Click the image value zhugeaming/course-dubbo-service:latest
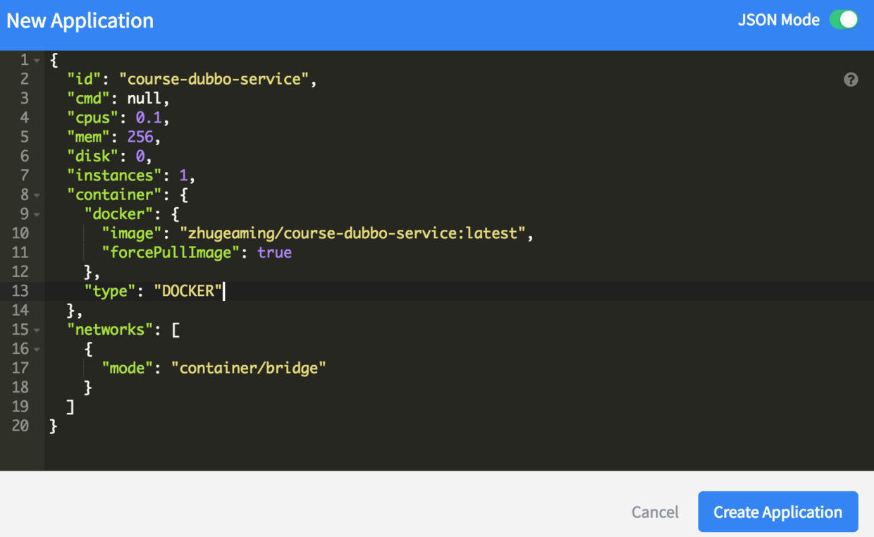 [x=352, y=233]
